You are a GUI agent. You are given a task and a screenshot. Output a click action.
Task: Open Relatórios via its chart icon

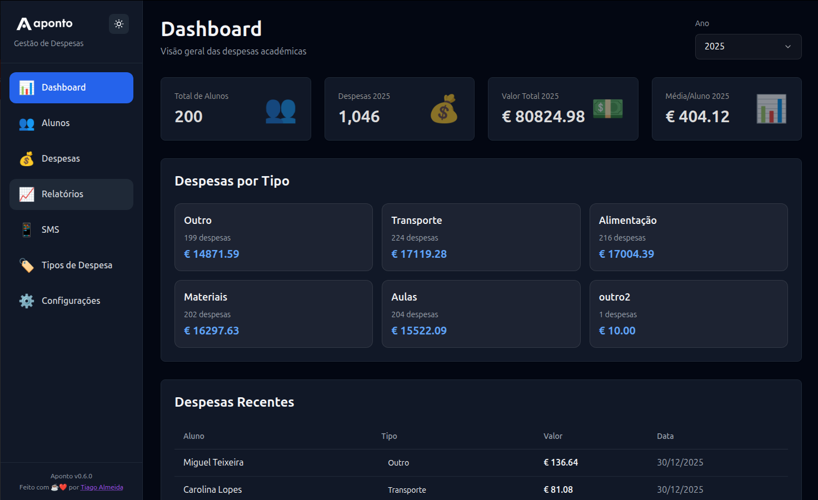point(26,194)
